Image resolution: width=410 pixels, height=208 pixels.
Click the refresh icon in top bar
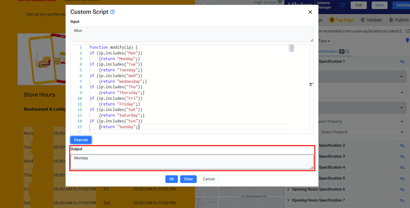pyautogui.click(x=343, y=5)
